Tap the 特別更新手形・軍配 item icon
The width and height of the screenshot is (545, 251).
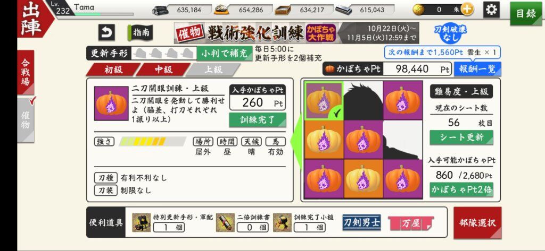click(x=142, y=222)
